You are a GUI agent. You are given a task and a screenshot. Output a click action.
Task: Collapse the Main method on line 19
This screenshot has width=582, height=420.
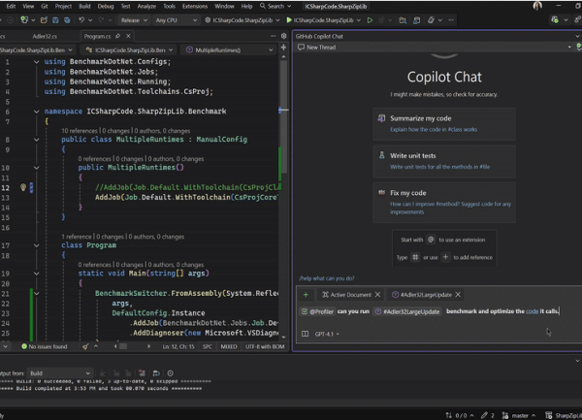(x=37, y=274)
